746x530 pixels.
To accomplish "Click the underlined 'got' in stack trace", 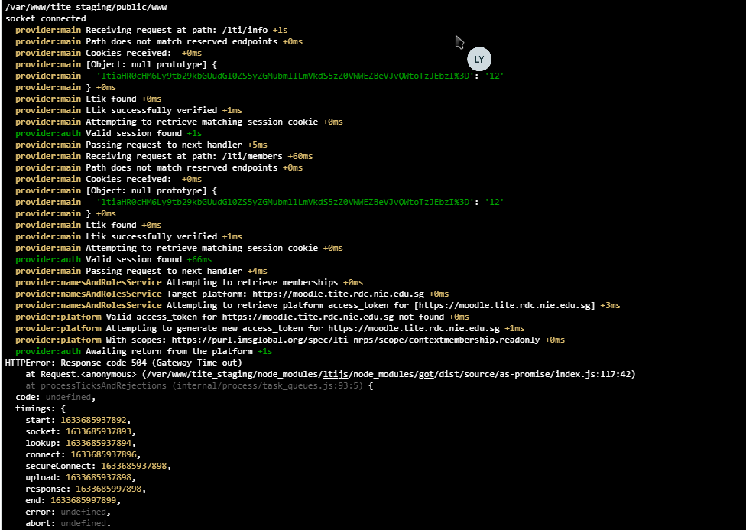I will [x=427, y=374].
